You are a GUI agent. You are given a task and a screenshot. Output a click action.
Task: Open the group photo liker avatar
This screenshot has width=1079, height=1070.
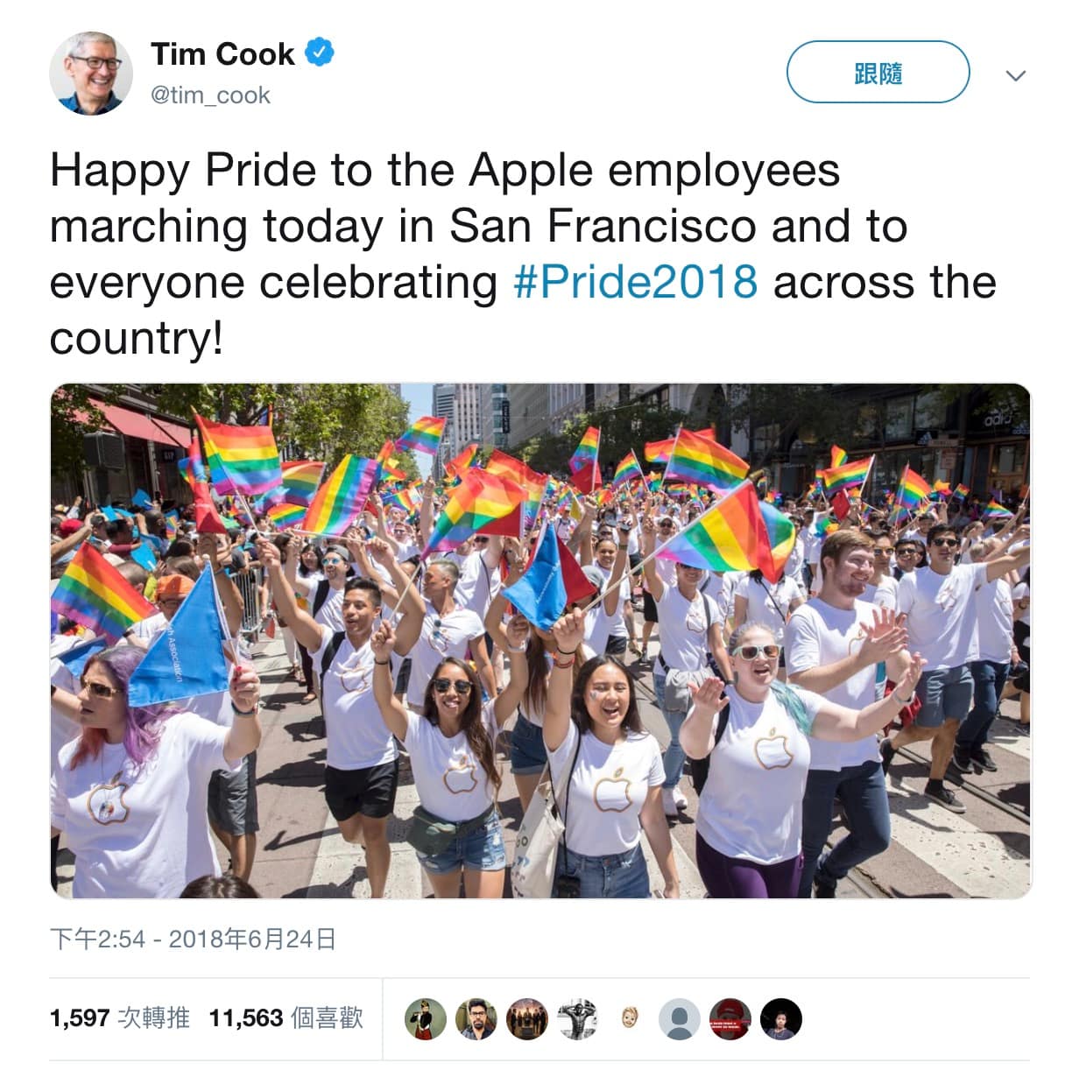pyautogui.click(x=527, y=1019)
